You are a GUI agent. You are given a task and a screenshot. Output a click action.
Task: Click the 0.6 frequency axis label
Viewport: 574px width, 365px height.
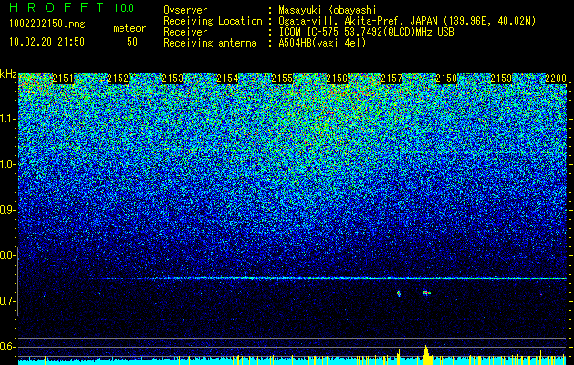(x=7, y=347)
